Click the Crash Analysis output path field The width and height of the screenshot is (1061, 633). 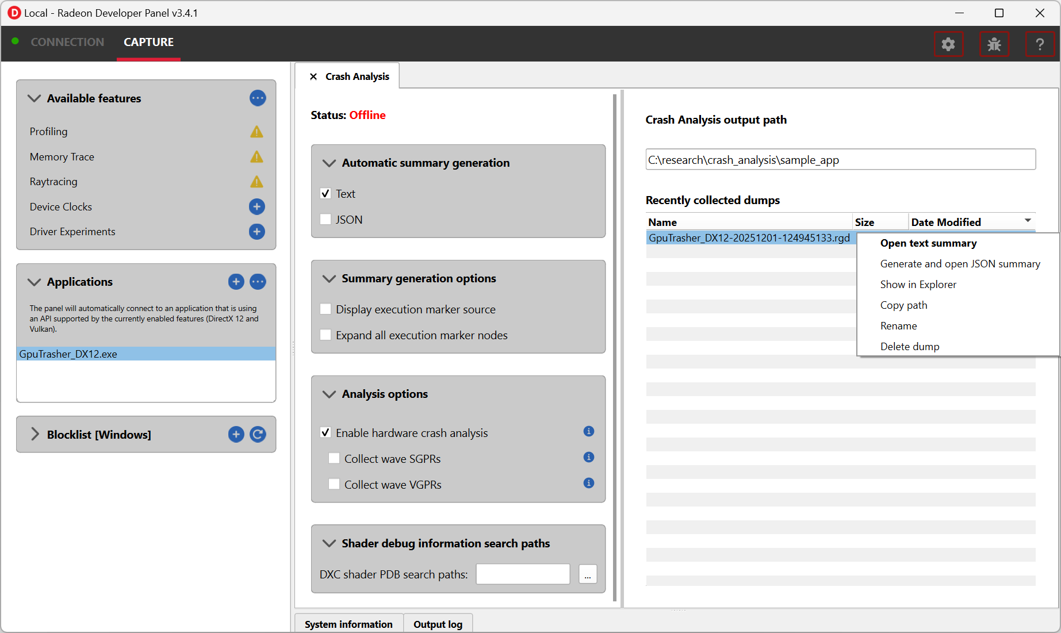[x=840, y=160]
